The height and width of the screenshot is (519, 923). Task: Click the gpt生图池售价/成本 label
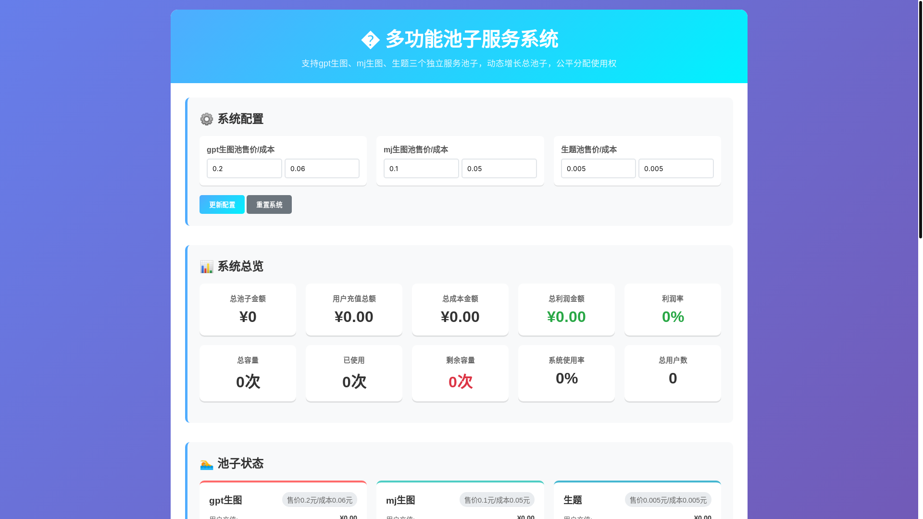tap(241, 149)
